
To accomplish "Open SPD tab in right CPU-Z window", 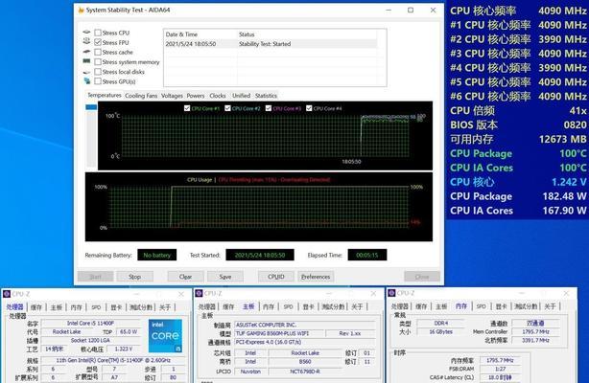I will (x=482, y=306).
